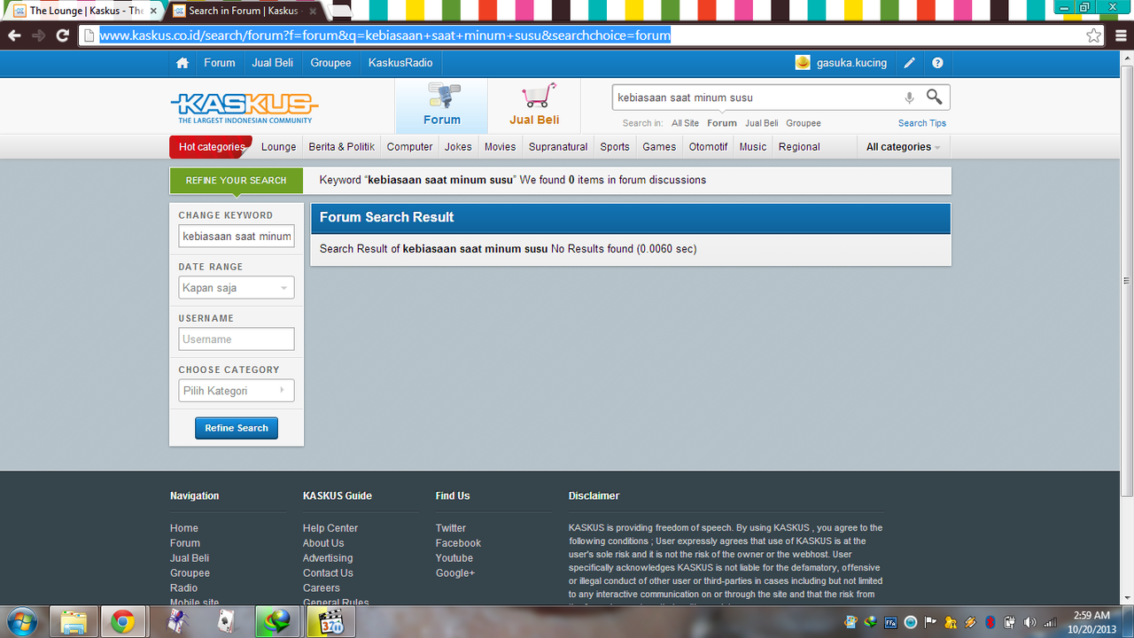
Task: Click the network signal tray icon
Action: click(x=1050, y=622)
